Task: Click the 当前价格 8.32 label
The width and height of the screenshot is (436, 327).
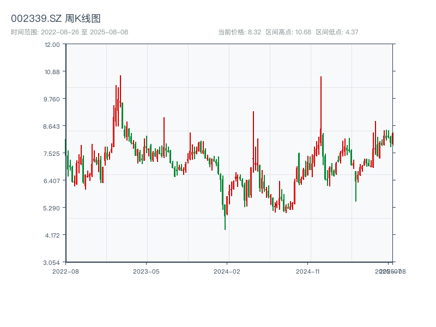Action: 239,32
